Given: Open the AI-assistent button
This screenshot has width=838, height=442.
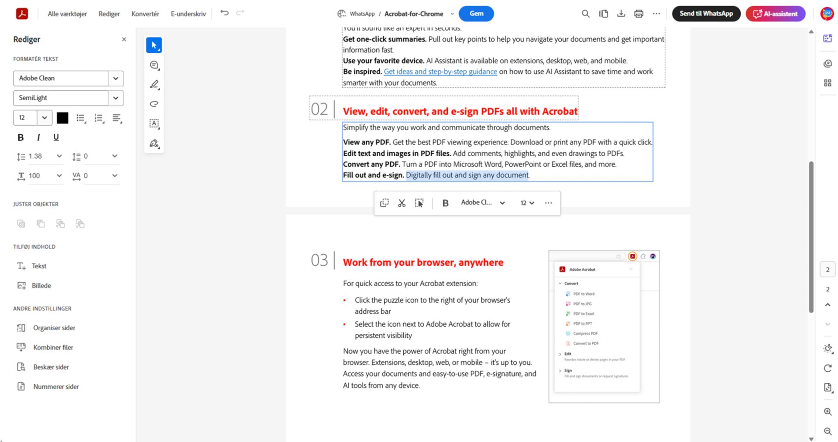Looking at the screenshot, I should click(x=776, y=14).
